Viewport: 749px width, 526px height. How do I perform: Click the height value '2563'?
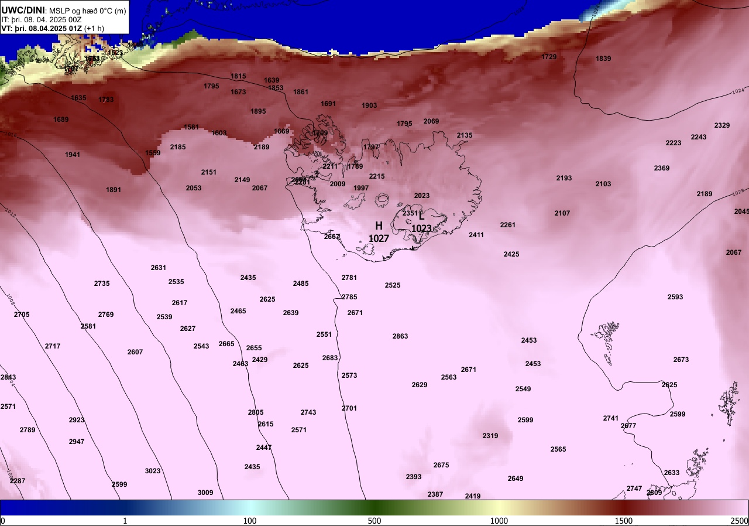(449, 377)
